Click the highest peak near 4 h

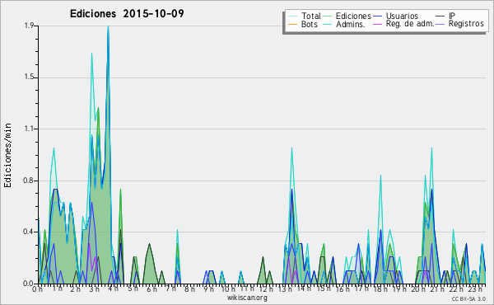pyautogui.click(x=108, y=26)
